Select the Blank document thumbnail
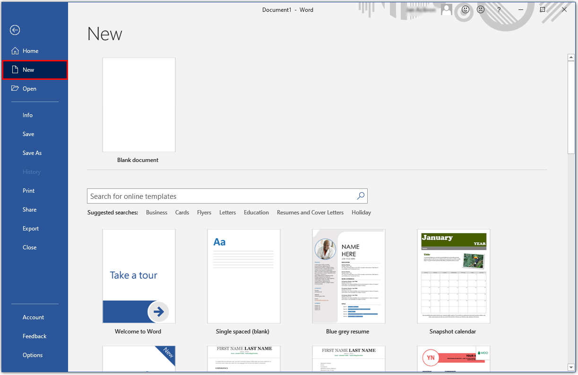Image resolution: width=578 pixels, height=375 pixels. coord(139,105)
